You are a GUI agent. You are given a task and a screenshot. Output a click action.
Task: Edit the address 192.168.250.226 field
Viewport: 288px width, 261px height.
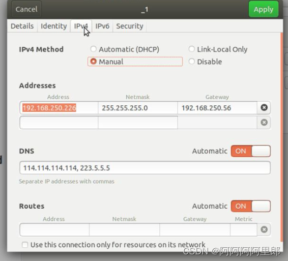point(59,108)
